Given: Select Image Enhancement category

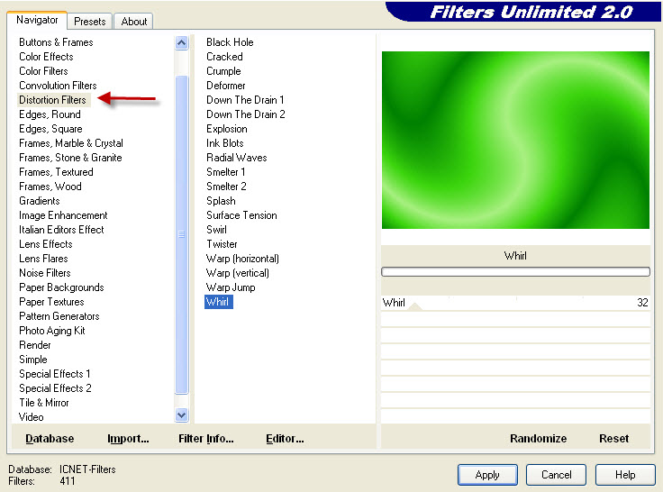Looking at the screenshot, I should click(63, 215).
